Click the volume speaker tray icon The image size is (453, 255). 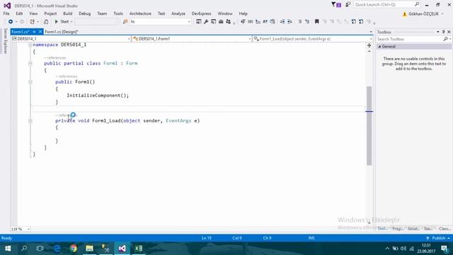click(403, 249)
